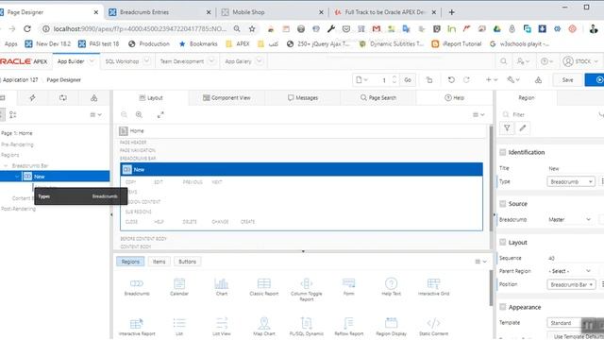Open the Breadcrumb Master source dropdown
The height and width of the screenshot is (340, 604).
point(570,219)
